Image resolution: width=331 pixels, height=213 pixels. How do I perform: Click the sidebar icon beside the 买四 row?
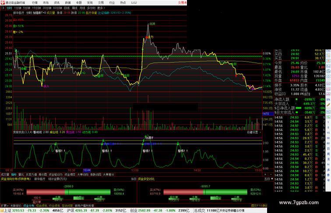tap(328, 55)
